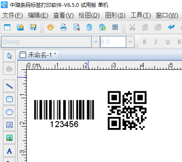182x162 pixels.
Task: Select the green landscape image tool
Action: pyautogui.click(x=9, y=138)
